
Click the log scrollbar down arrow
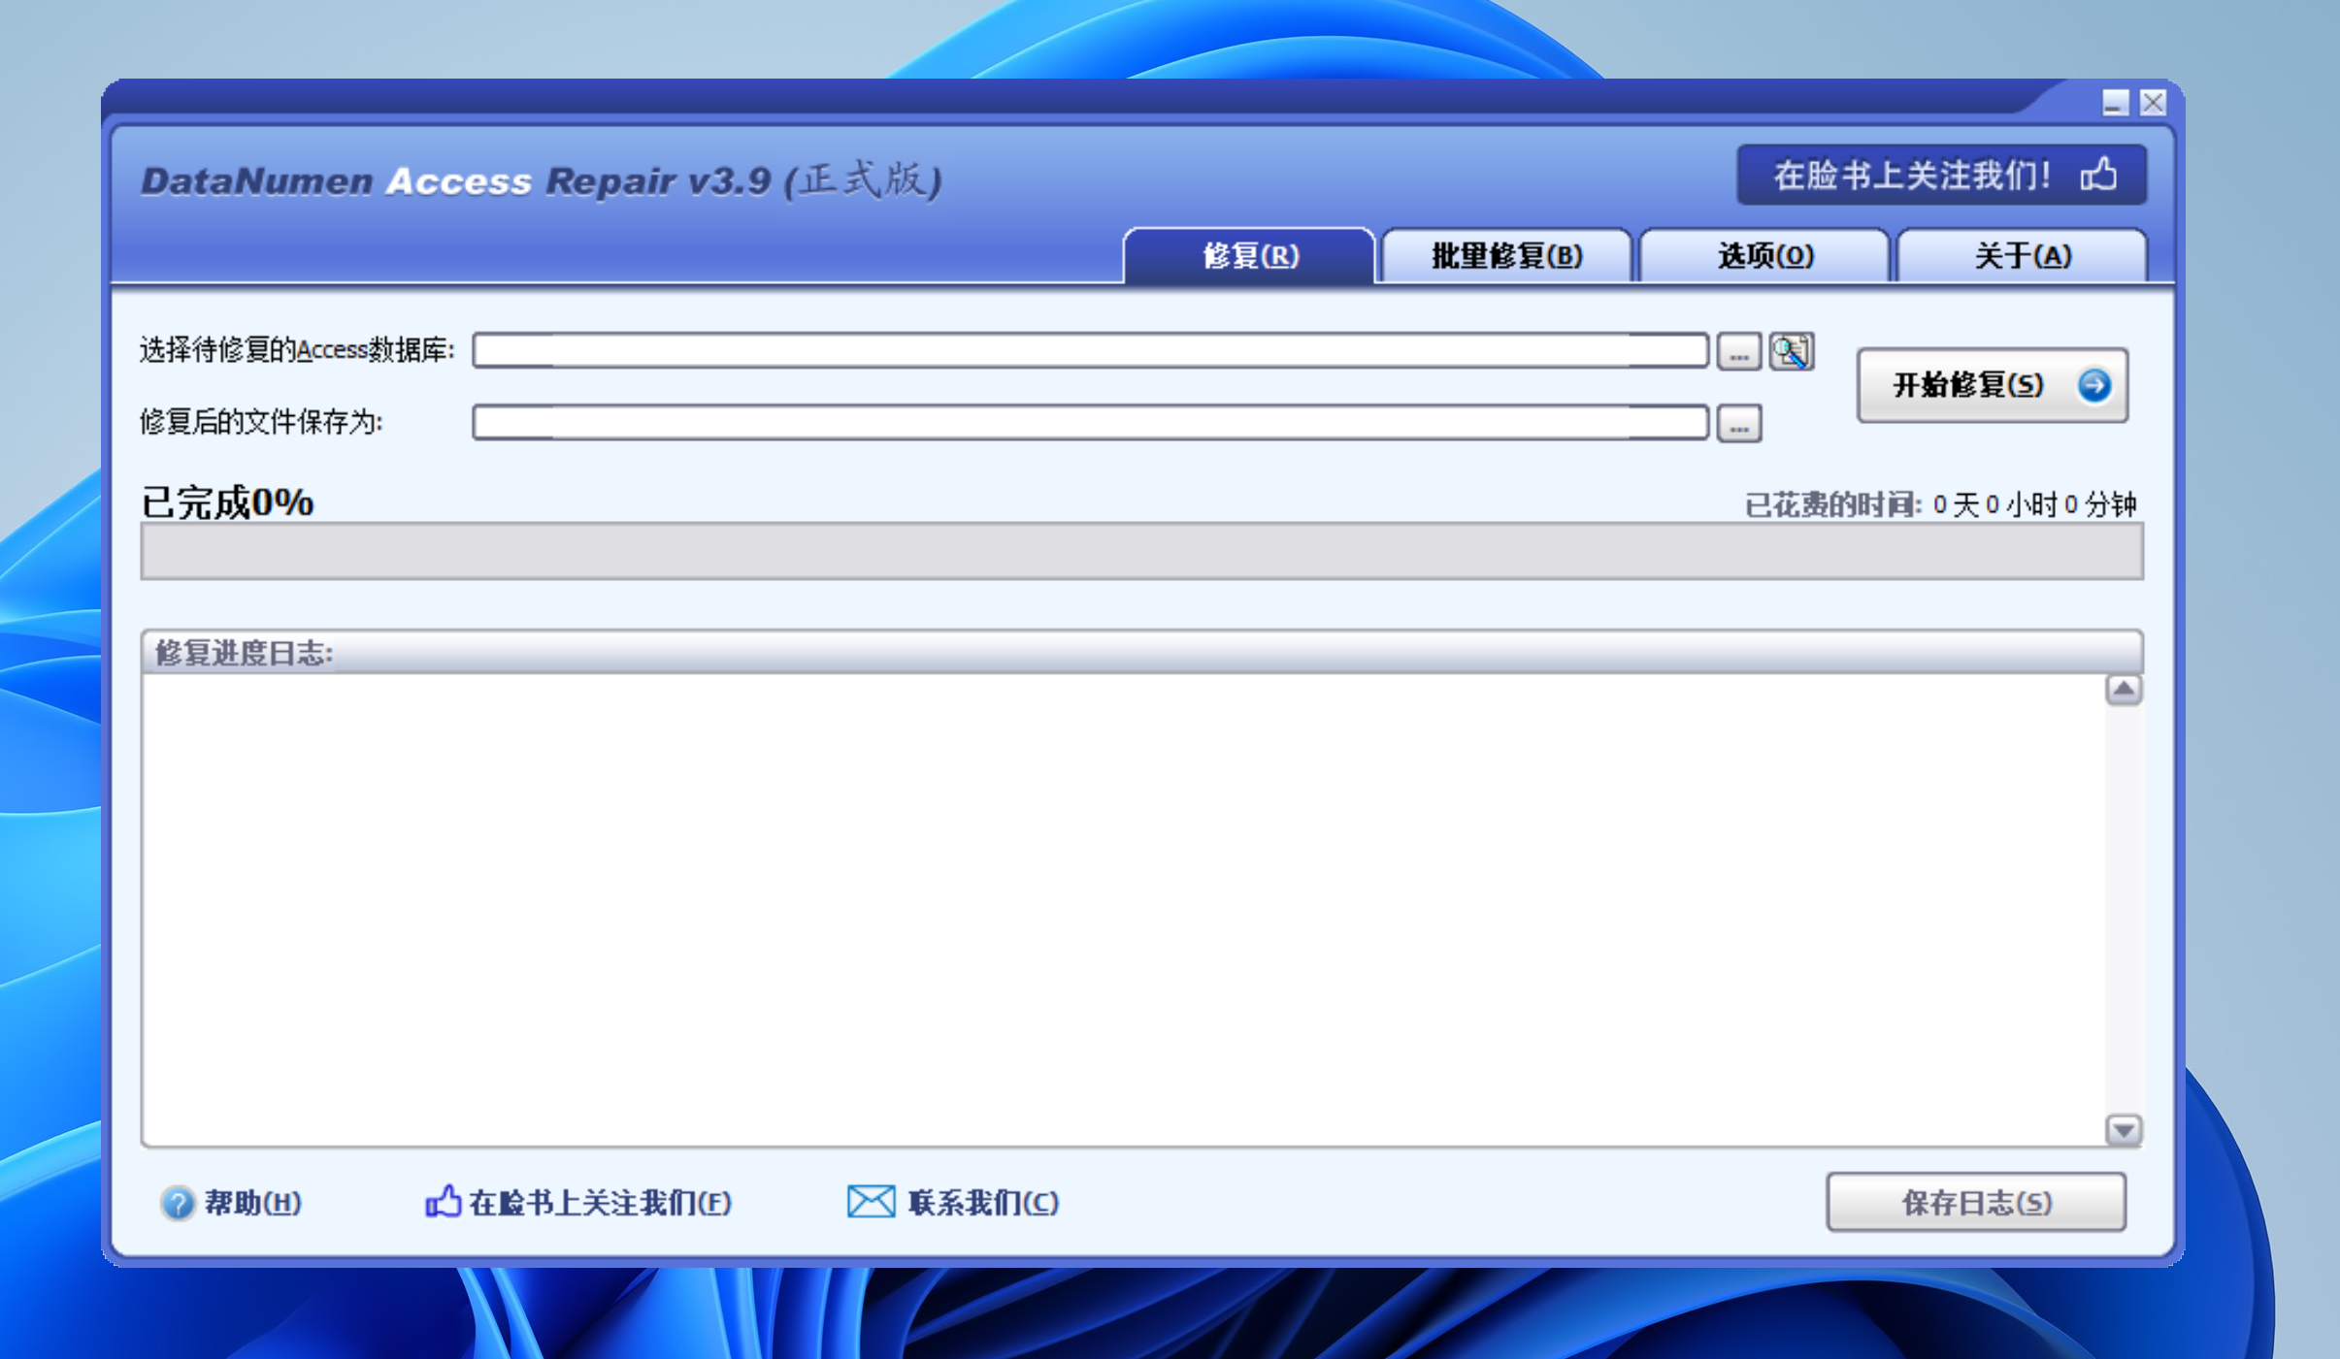2124,1129
